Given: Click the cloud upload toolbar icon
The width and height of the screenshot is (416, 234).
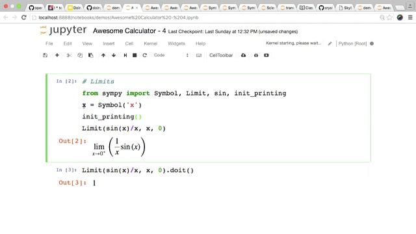Looking at the screenshot, I should click(243, 55).
